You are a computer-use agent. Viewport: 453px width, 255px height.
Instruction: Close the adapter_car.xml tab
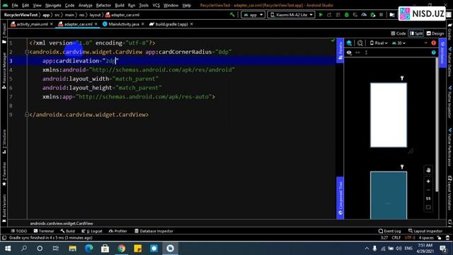(96, 24)
